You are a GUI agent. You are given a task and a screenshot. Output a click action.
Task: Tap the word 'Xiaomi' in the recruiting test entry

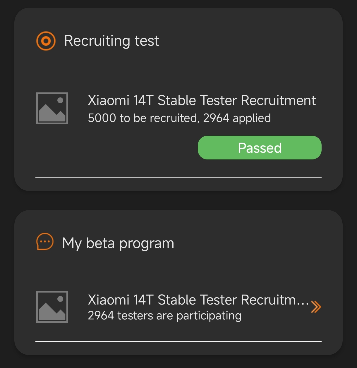[109, 100]
